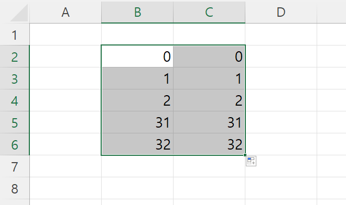Screen dimensions: 346x205
Task: Click the selection fill handle
Action: 245,155
